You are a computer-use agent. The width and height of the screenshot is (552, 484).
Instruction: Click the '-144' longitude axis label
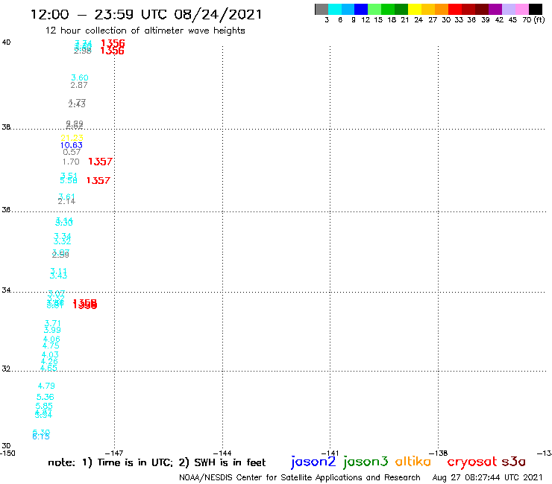click(222, 453)
